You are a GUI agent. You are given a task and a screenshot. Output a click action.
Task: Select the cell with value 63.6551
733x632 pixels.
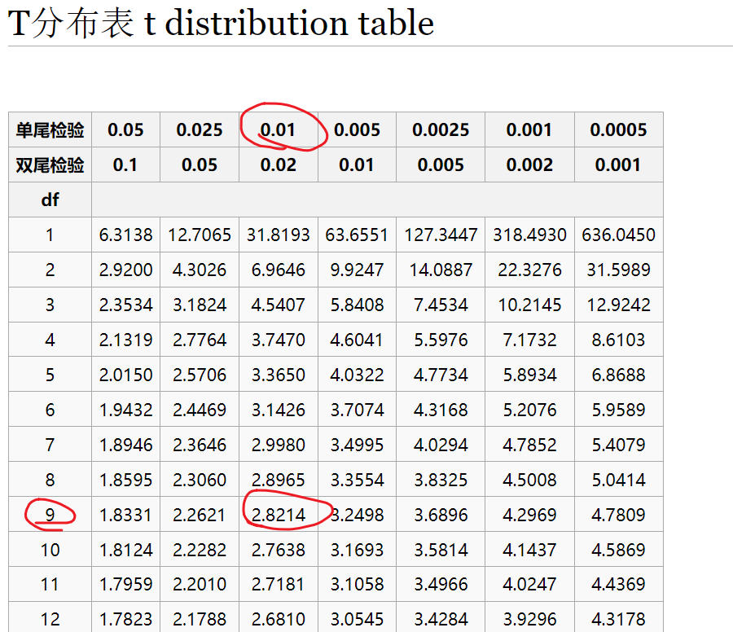pyautogui.click(x=357, y=235)
